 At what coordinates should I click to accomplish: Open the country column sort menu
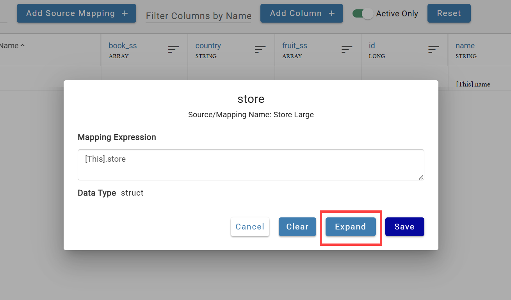(x=260, y=49)
